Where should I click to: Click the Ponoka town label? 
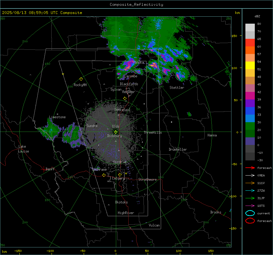pyautogui.click(x=138, y=62)
